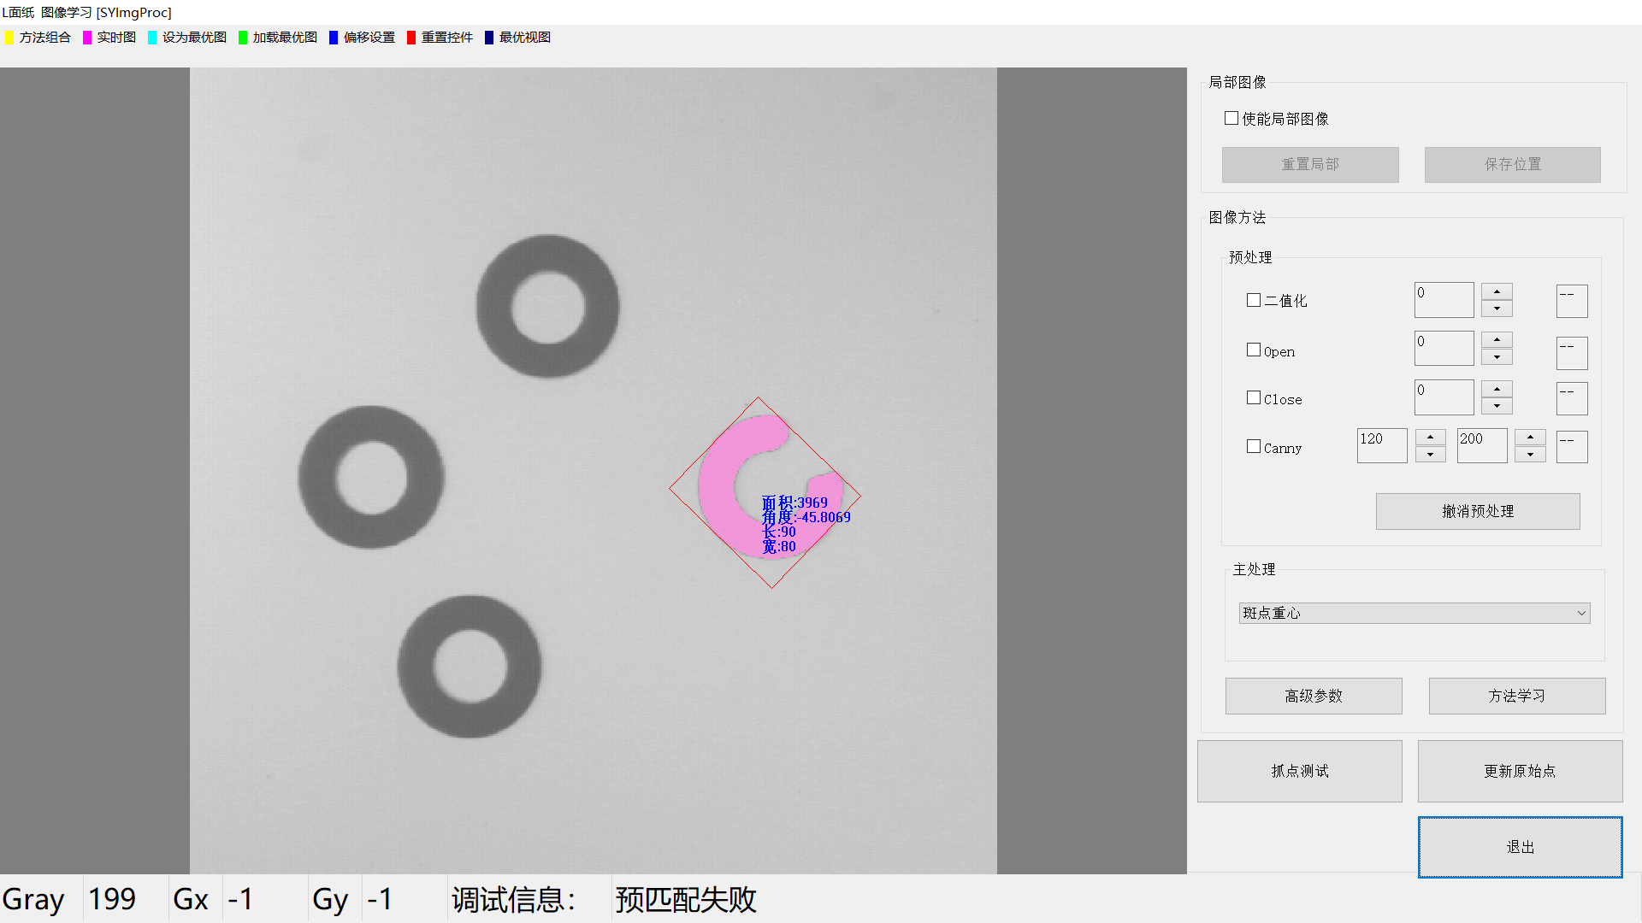1642x923 pixels.
Task: Click the 撤消预处理 button
Action: (1477, 511)
